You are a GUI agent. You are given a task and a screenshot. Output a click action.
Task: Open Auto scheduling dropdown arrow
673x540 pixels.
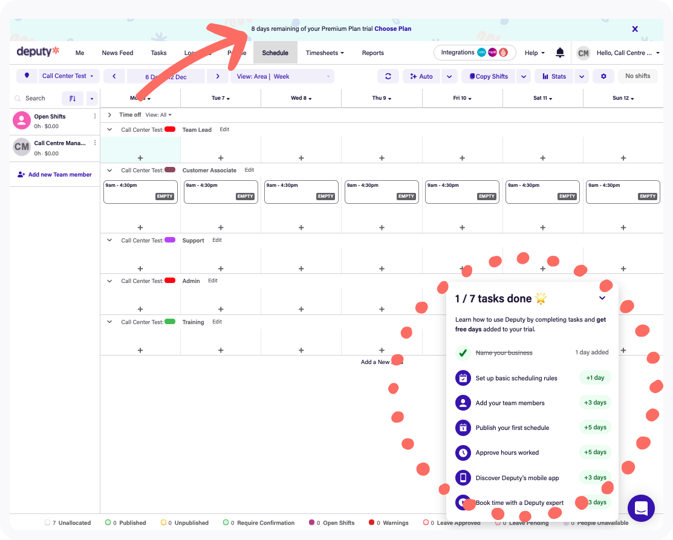pos(449,76)
